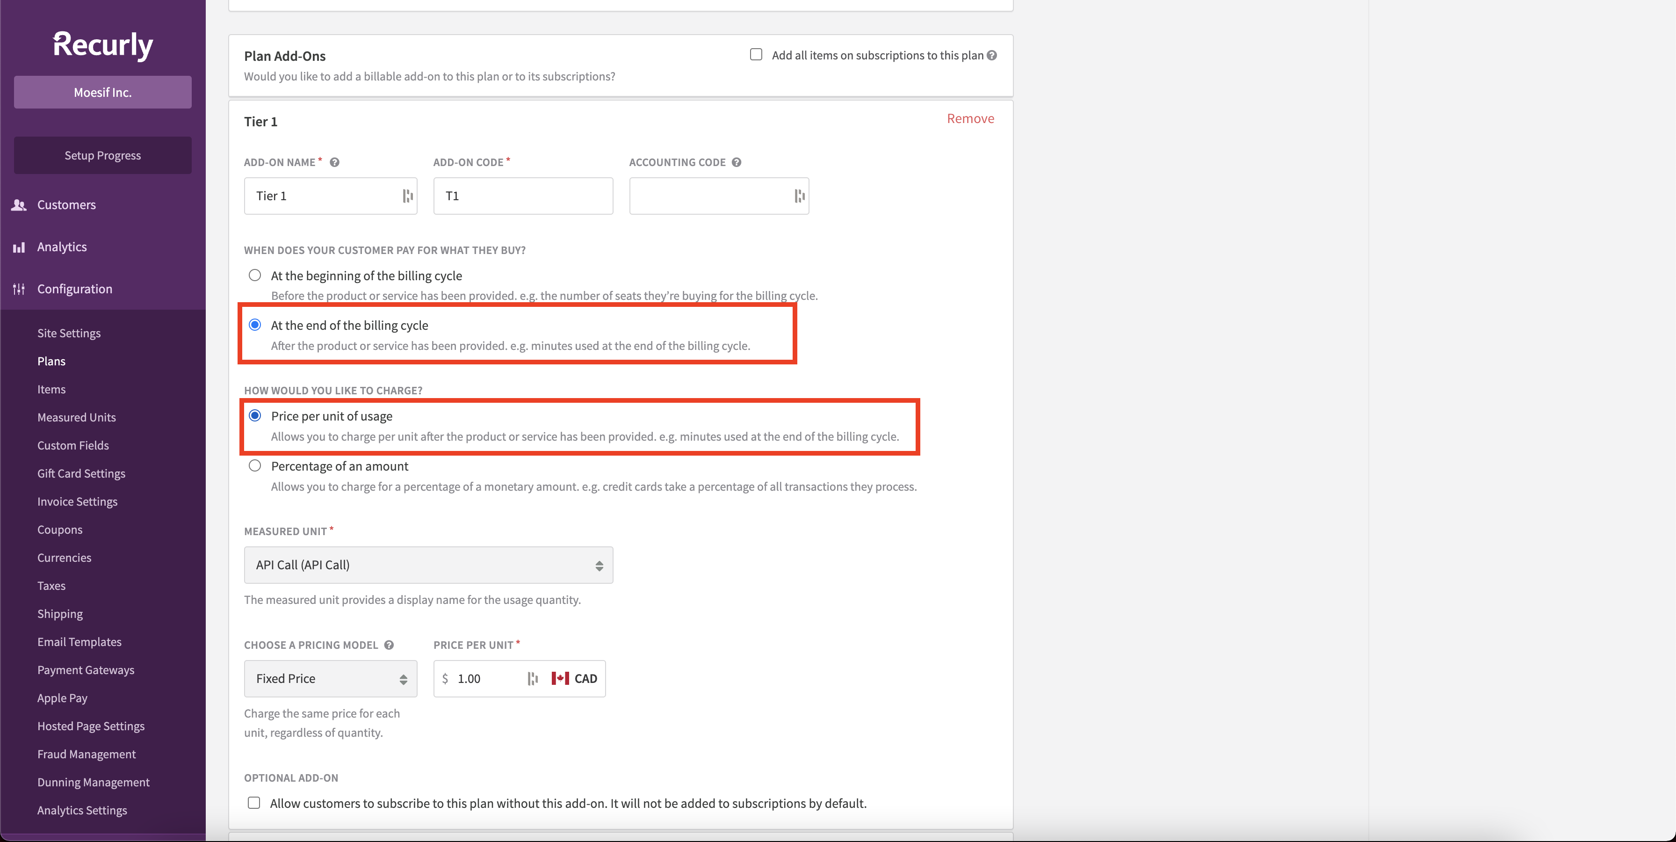Click help icon beside Choose a Pricing Model
This screenshot has width=1676, height=842.
pos(389,645)
